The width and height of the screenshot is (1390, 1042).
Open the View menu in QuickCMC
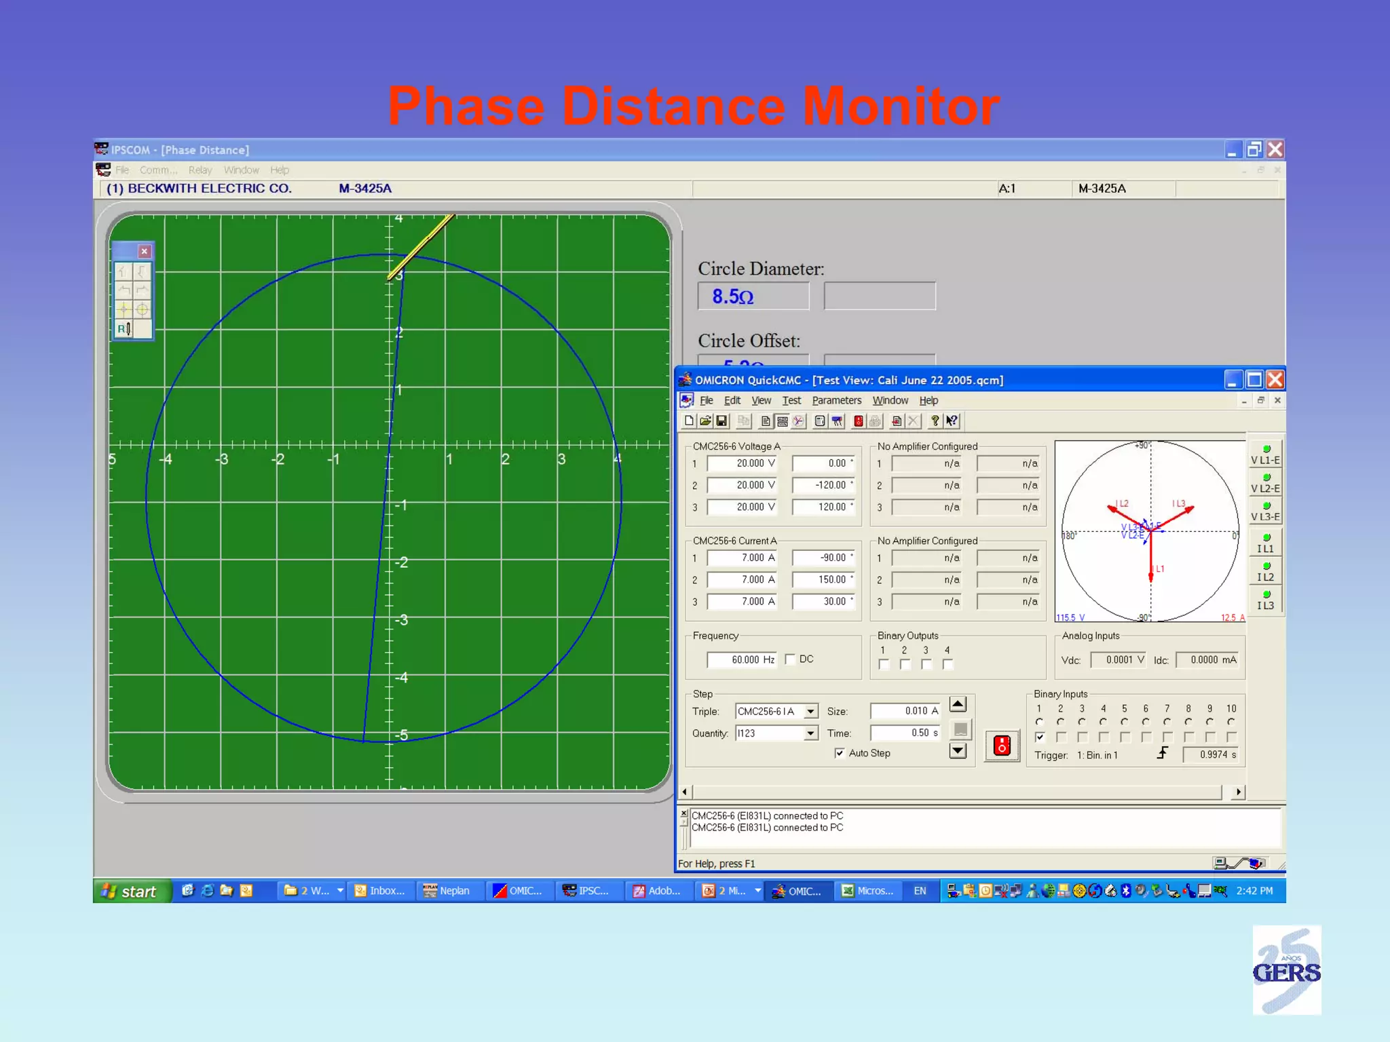pos(761,400)
